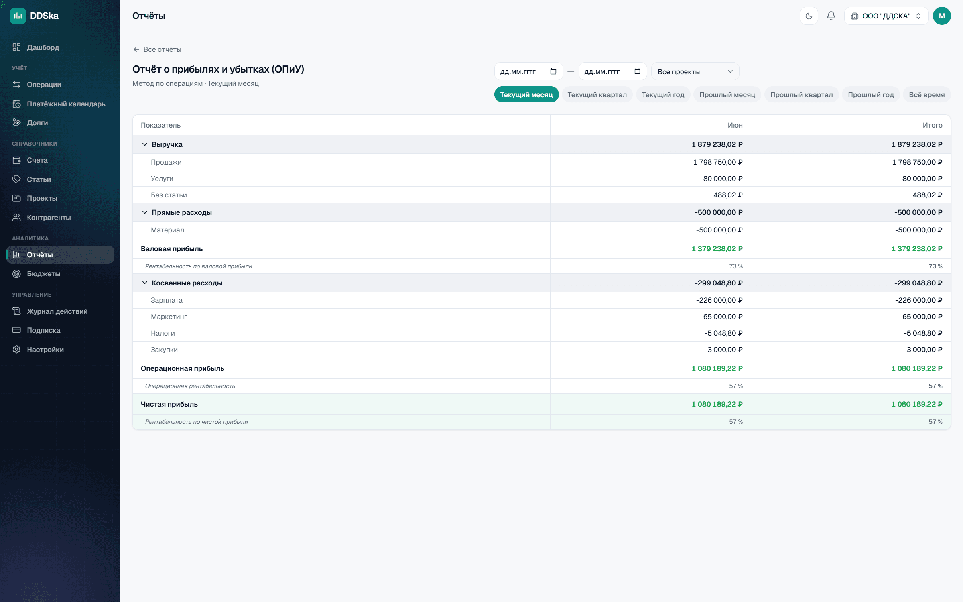Click the Валовая прибыль row label
The height and width of the screenshot is (602, 963).
[x=172, y=249]
